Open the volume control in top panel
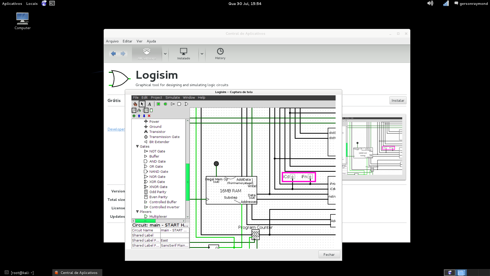The height and width of the screenshot is (276, 490). [430, 3]
